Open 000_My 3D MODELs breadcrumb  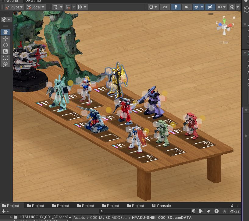click(x=108, y=218)
